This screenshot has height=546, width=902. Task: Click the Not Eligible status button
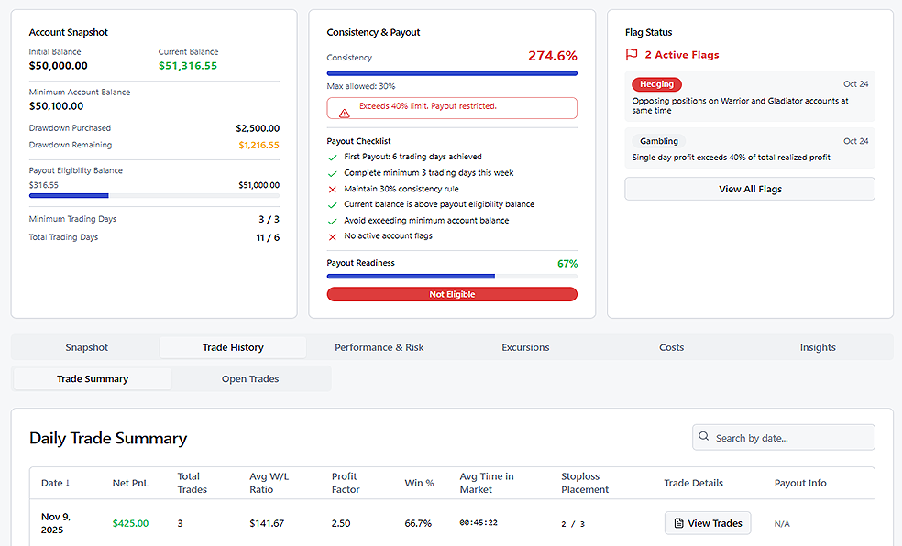452,294
